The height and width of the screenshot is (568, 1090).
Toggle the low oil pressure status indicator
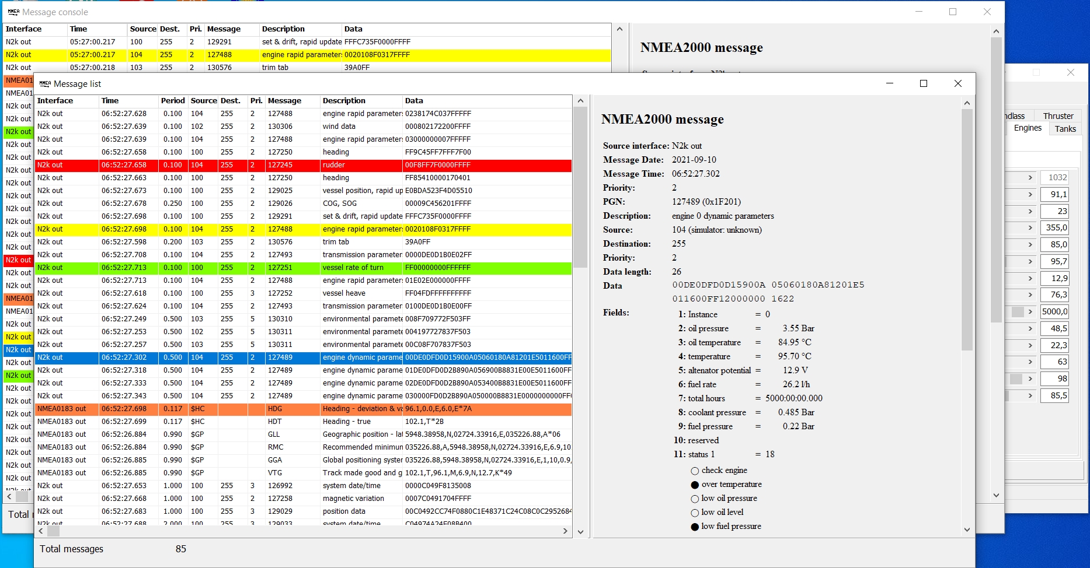click(x=695, y=499)
